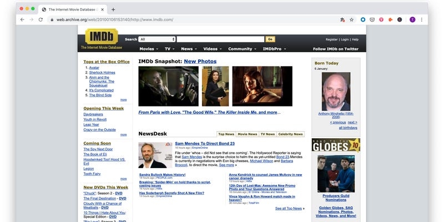The width and height of the screenshot is (444, 222).
Task: Expand the News navigation menu
Action: [x=189, y=49]
